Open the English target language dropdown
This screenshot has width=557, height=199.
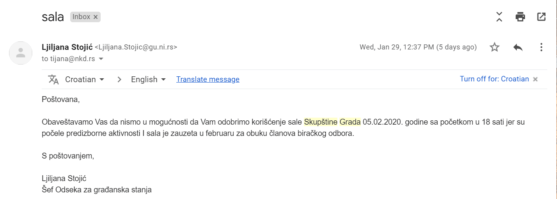pos(148,79)
